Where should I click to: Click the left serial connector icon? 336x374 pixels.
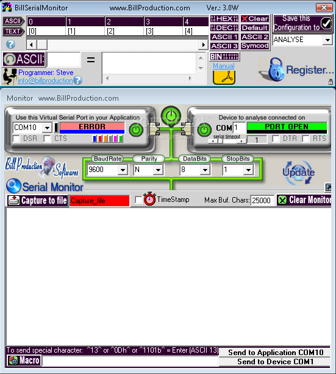[154, 129]
